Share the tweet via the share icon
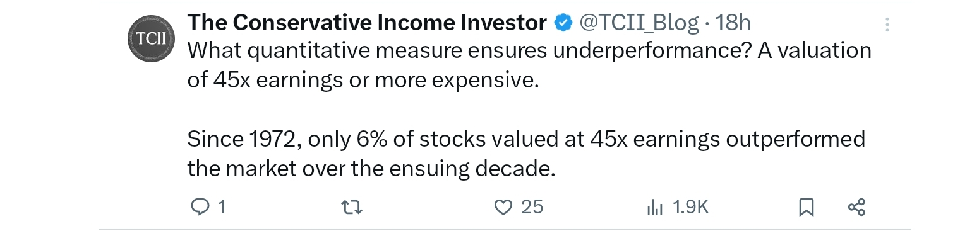The image size is (972, 231). click(x=856, y=207)
